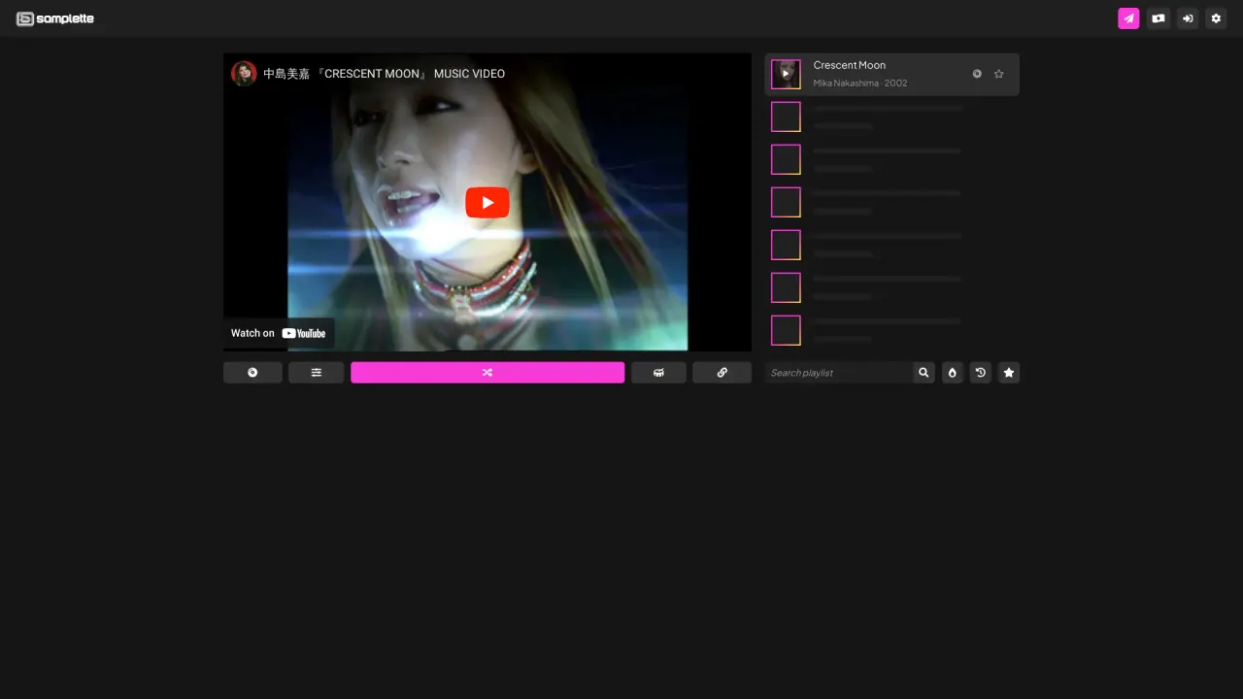Copy link with the chain icon
The image size is (1243, 699).
(722, 373)
